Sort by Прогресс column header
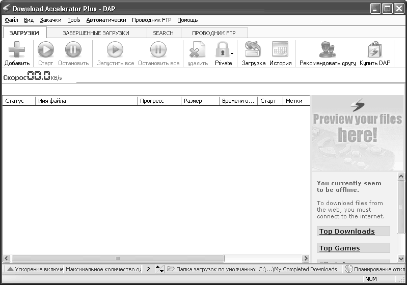Viewport: 407px width, 285px height. [159, 101]
